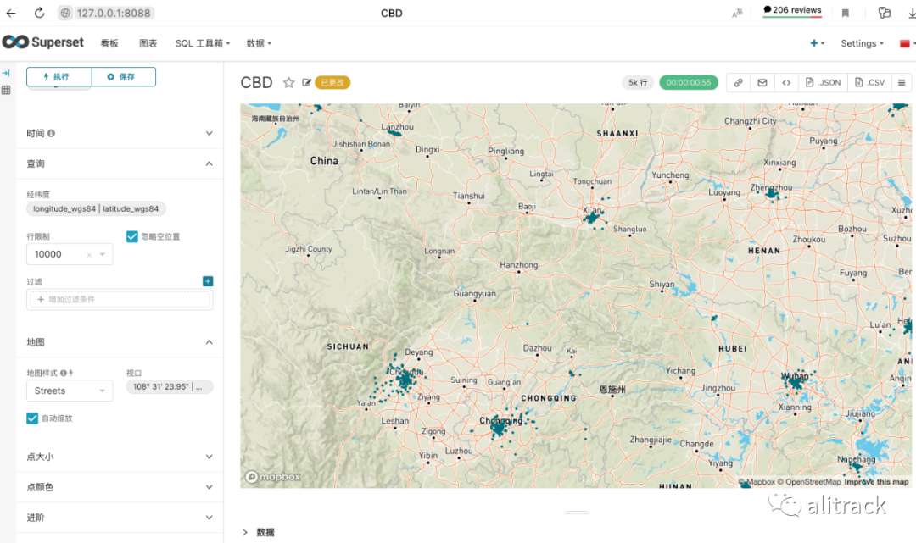Go to the 看板 menu item
916x543 pixels.
109,43
